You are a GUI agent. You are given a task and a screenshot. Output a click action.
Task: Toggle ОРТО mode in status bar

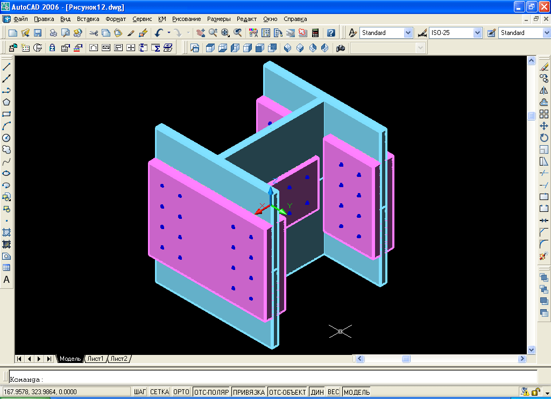(181, 392)
